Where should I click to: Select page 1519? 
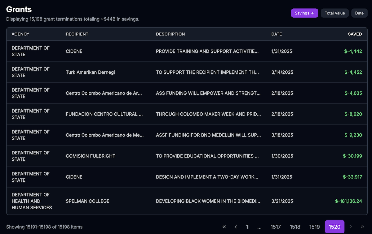(314, 227)
